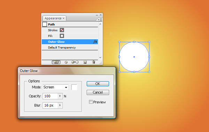
Task: Confirm with the OK button
Action: point(98,84)
